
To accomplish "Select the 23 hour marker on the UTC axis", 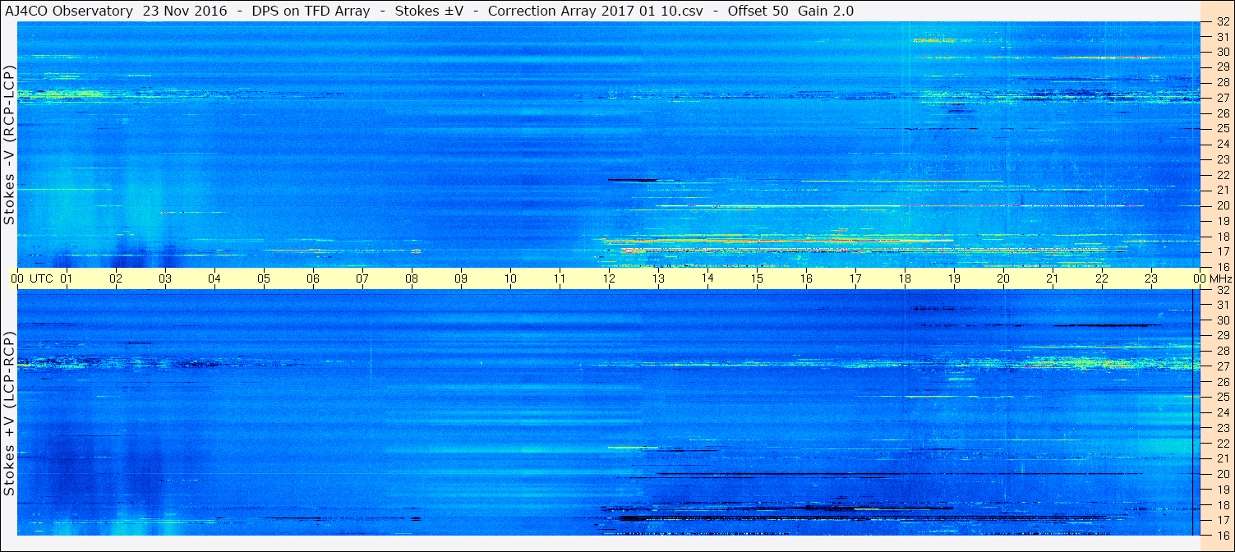I will tap(1151, 278).
